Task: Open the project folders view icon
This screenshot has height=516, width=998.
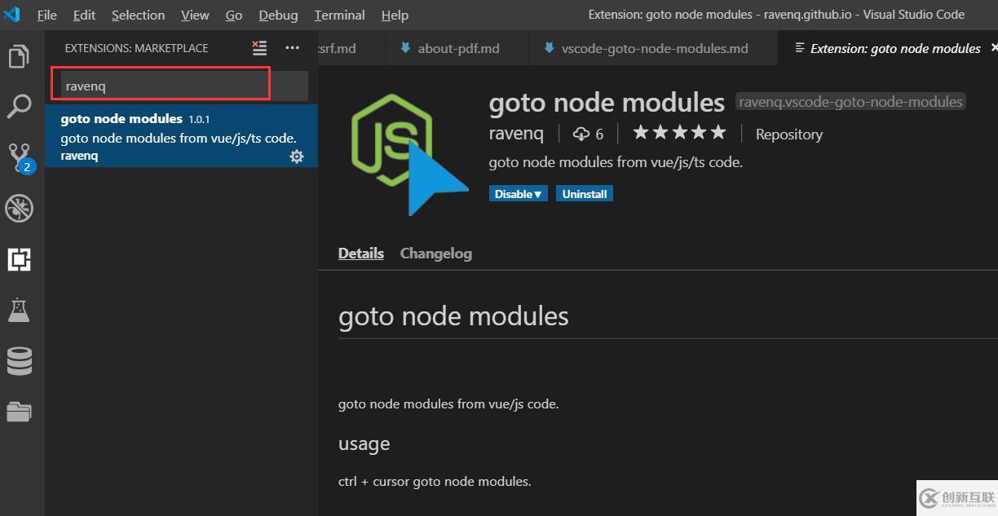Action: coord(19,412)
